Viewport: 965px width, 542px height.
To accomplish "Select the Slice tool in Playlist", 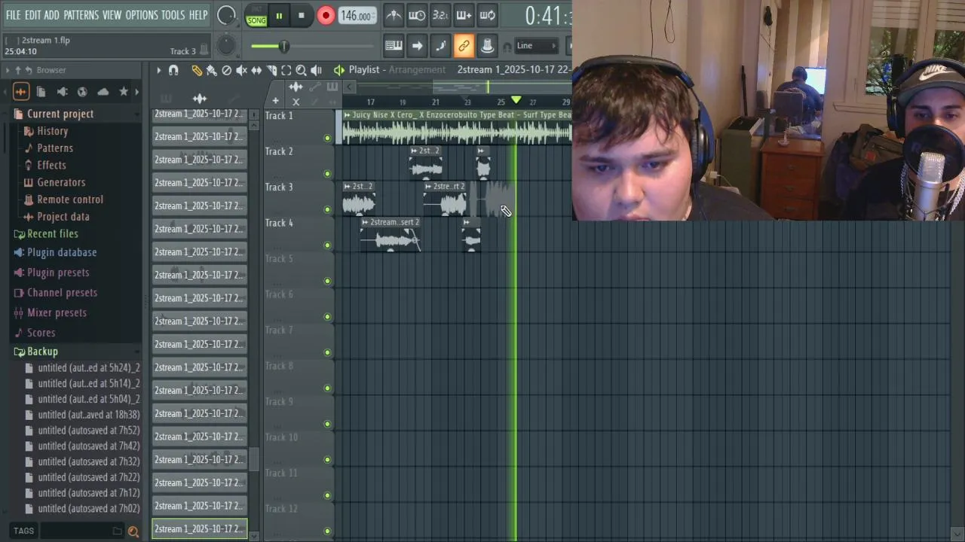I will pos(271,70).
